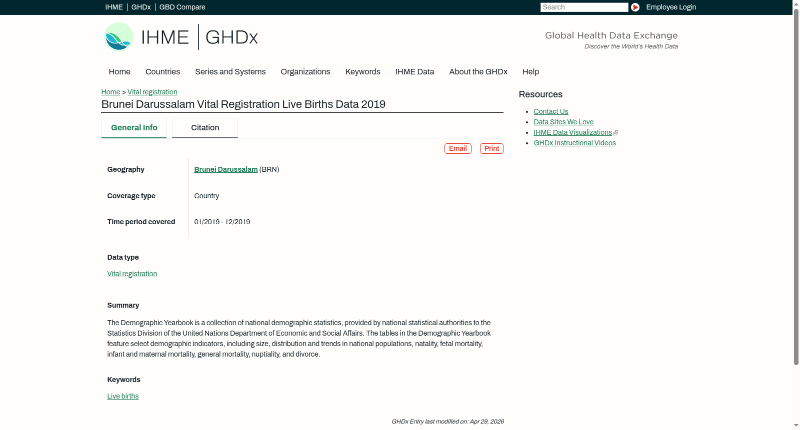Open Contact Us resource link
The image size is (800, 430).
[x=551, y=111]
